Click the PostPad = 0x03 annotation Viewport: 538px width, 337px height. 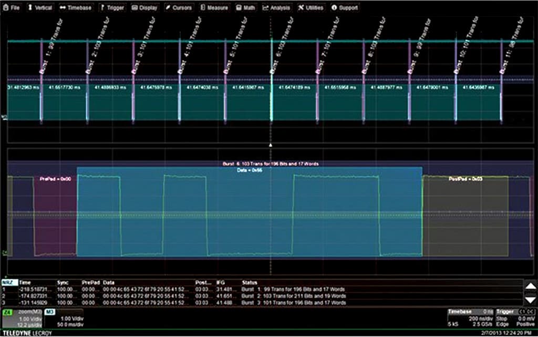[x=465, y=179]
